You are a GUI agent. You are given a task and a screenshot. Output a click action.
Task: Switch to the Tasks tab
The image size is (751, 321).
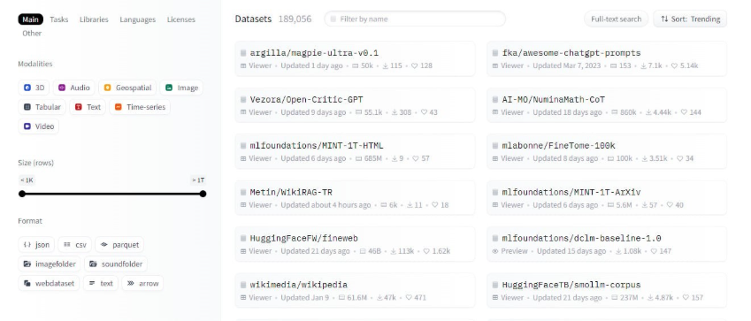(59, 19)
